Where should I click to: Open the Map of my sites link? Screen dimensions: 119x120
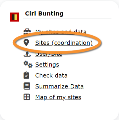[x=58, y=97]
